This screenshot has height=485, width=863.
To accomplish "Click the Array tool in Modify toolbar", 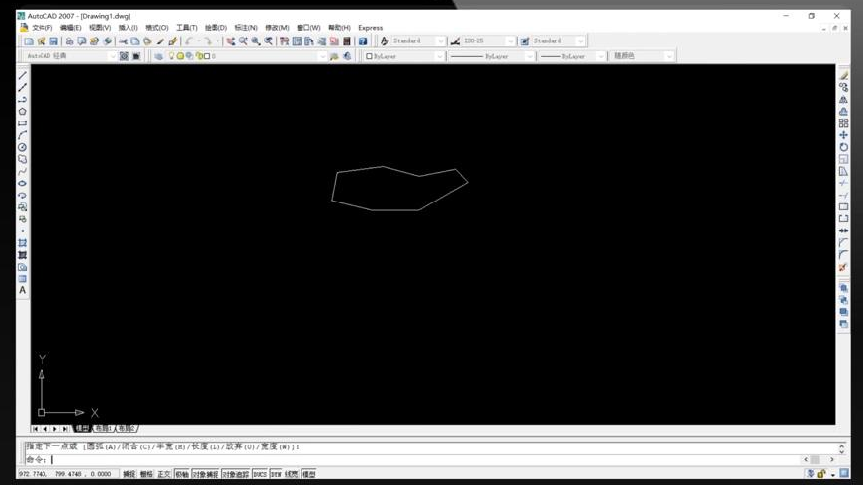I will 843,123.
